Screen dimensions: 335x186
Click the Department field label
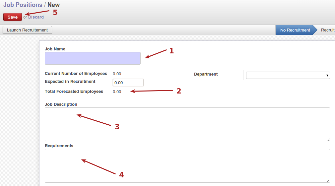(206, 74)
